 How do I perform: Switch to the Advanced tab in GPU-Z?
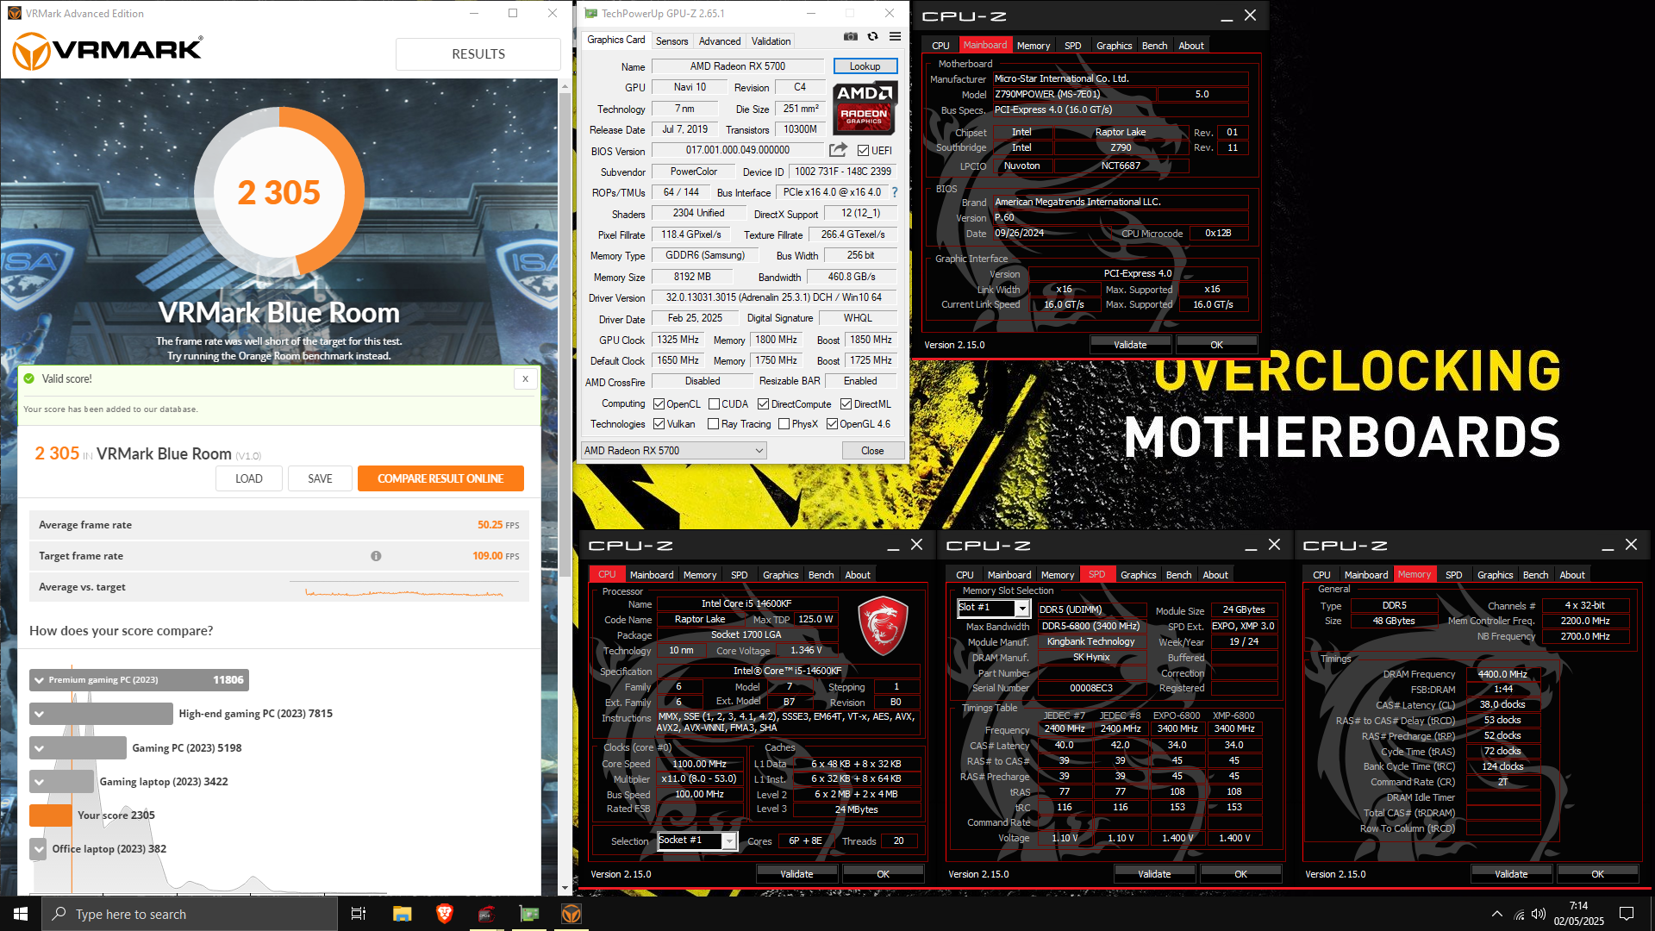click(720, 41)
